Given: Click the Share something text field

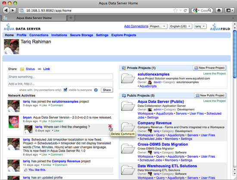Looking at the screenshot, I should (60, 76).
